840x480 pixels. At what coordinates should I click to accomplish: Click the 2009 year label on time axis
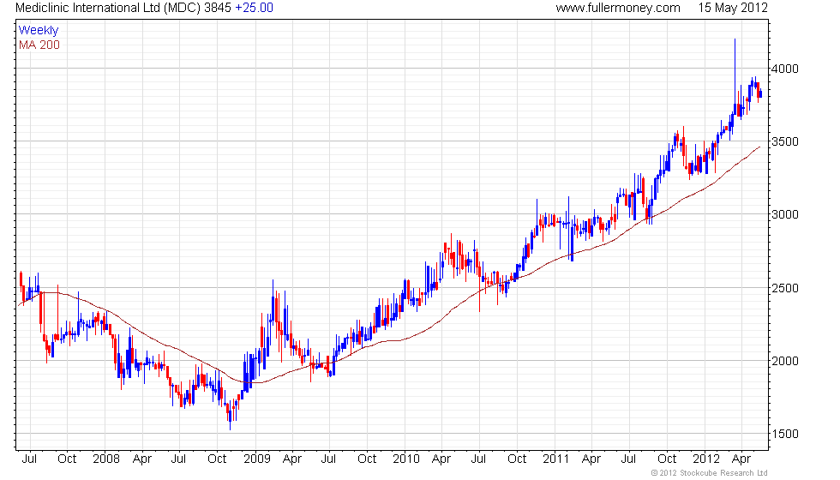(256, 459)
